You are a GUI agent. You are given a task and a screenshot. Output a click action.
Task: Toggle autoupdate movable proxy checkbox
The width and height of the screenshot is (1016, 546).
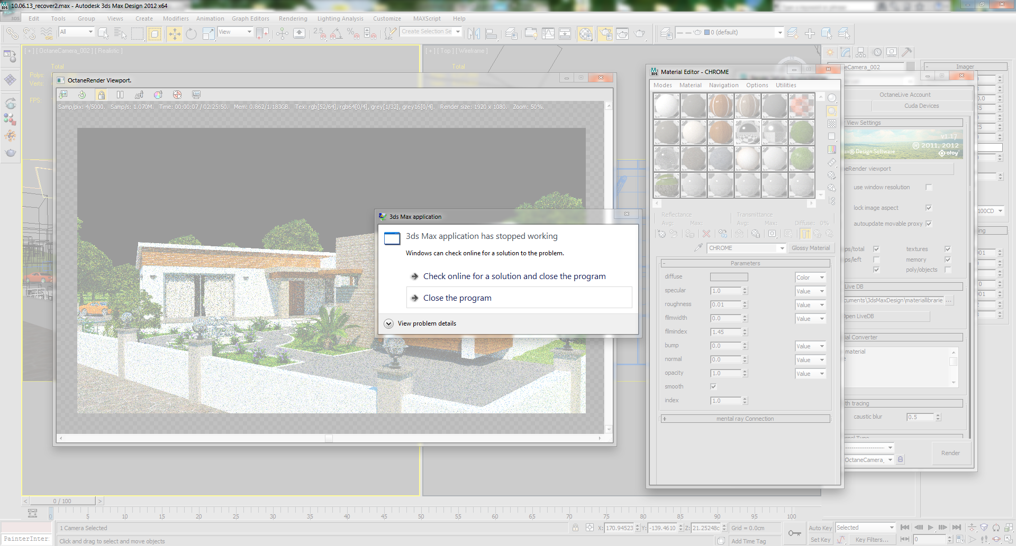929,224
